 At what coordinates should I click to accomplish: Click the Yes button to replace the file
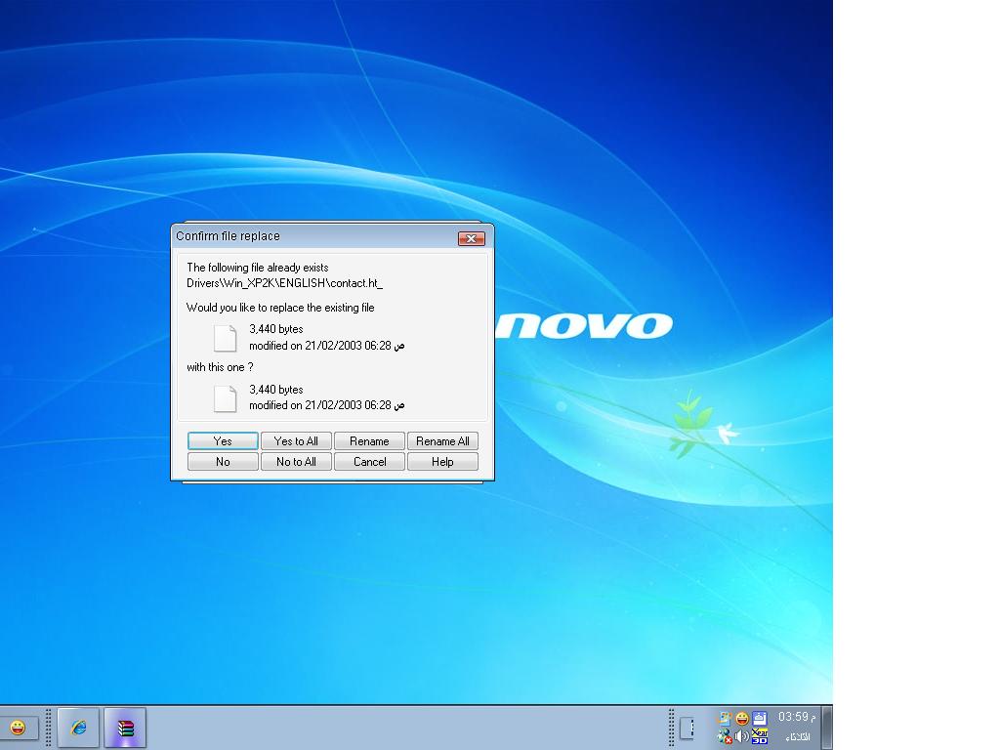(223, 440)
